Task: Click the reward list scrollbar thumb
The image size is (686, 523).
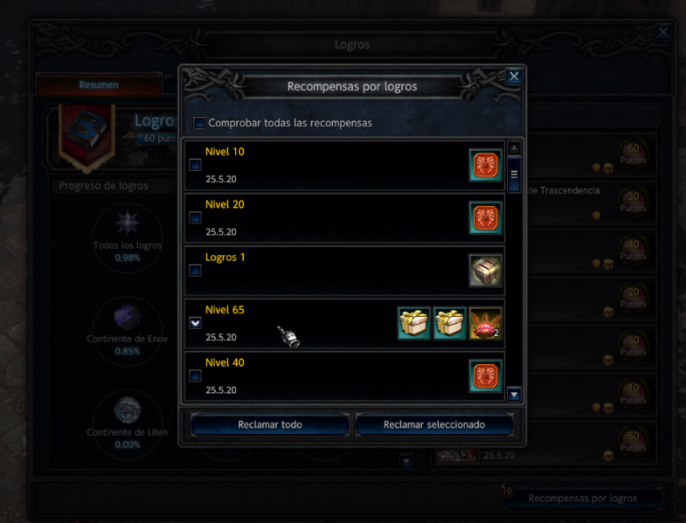Action: [x=514, y=175]
